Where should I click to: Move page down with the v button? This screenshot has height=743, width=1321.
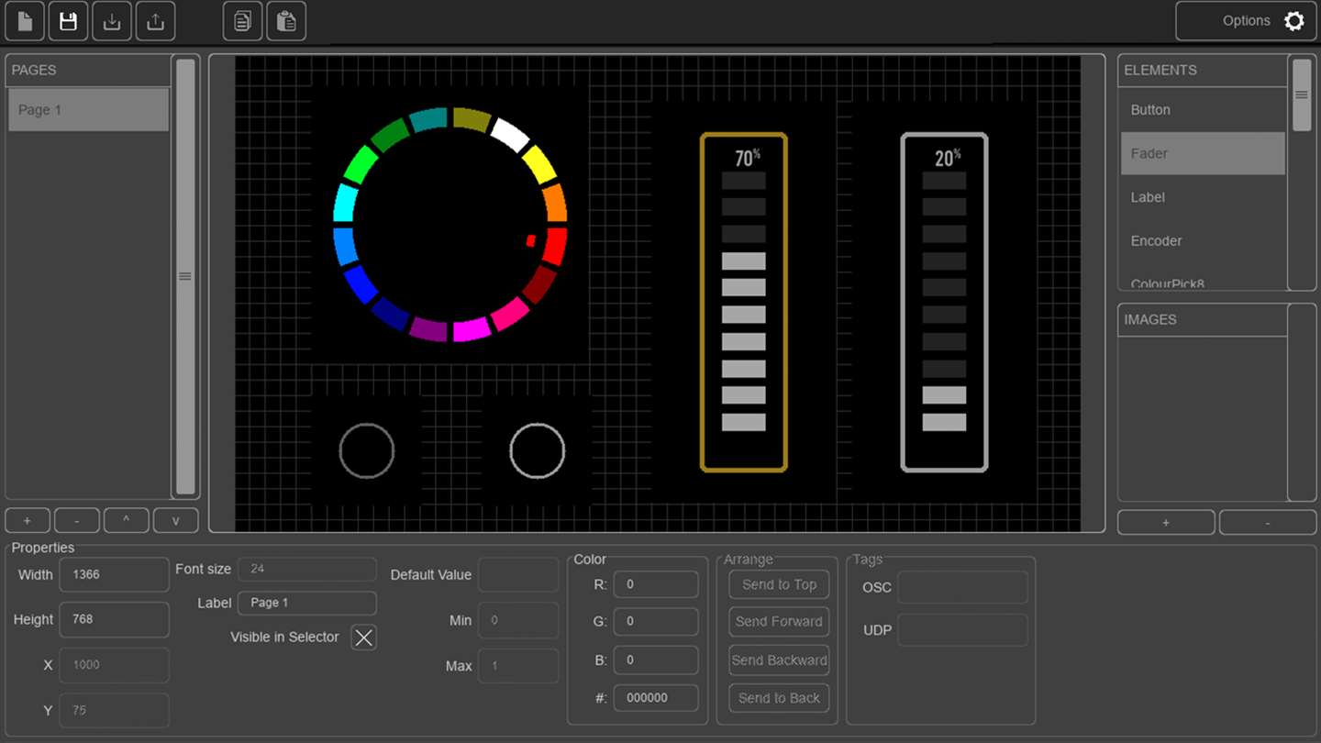[175, 520]
